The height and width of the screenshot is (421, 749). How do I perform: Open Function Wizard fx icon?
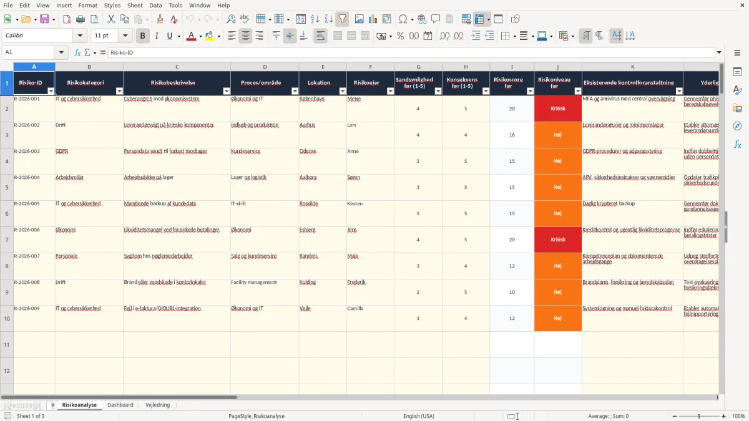tap(77, 52)
